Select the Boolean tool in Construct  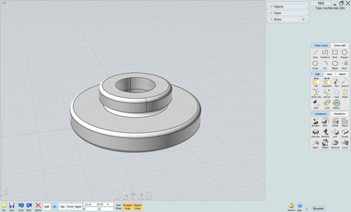pyautogui.click(x=315, y=122)
